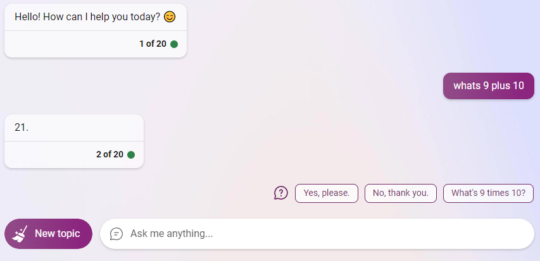Focus the Ask me anything input field
This screenshot has width=540, height=261.
click(317, 234)
